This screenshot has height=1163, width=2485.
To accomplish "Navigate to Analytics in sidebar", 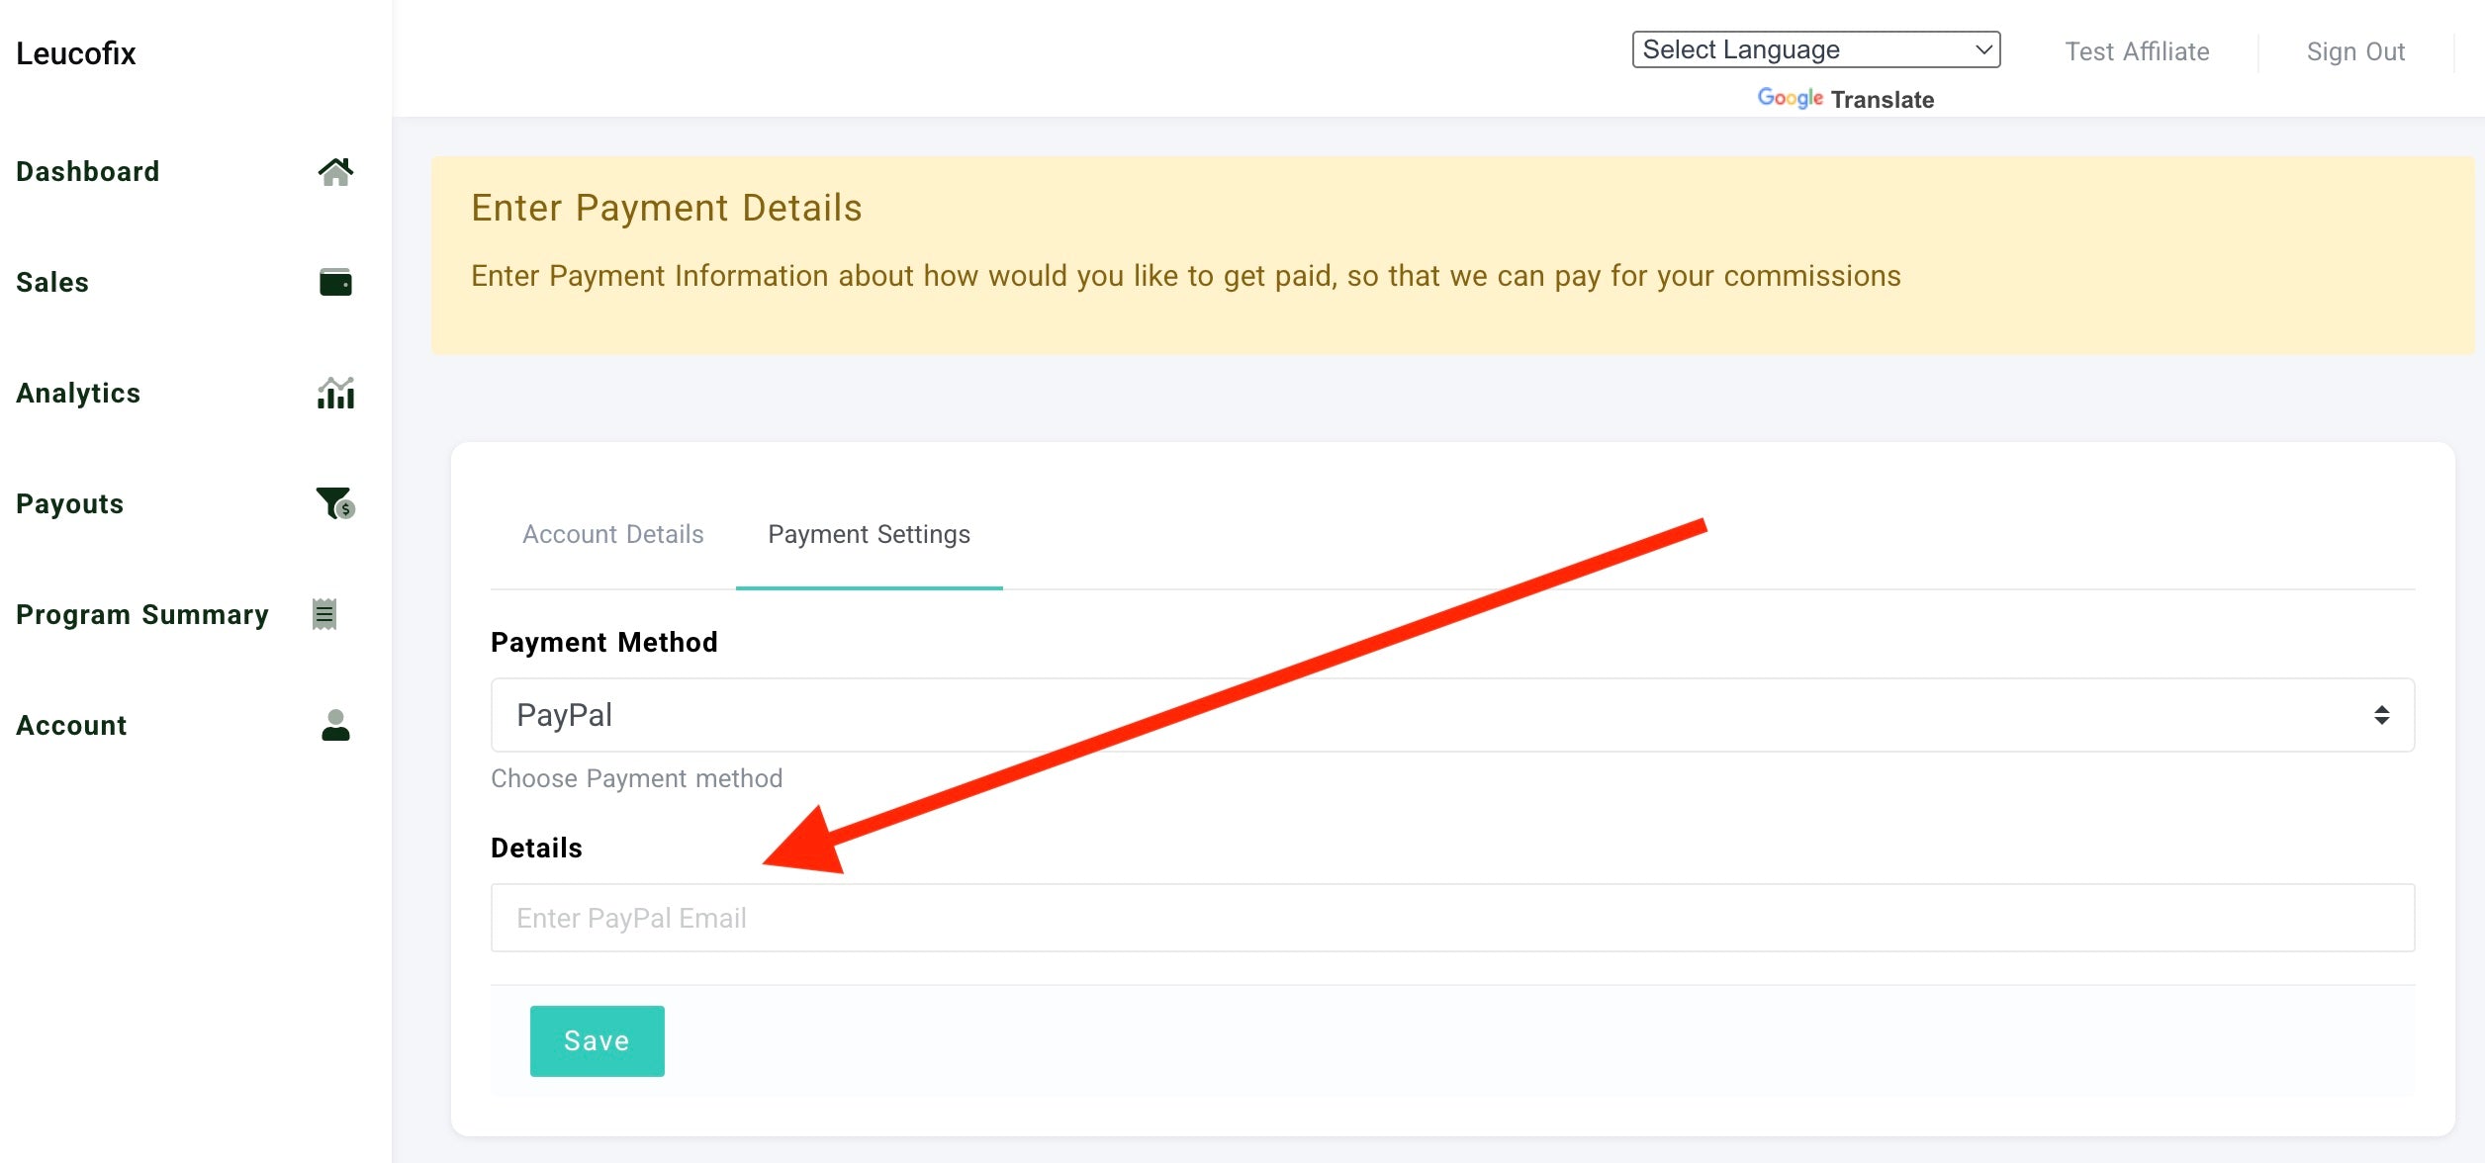I will 78,394.
